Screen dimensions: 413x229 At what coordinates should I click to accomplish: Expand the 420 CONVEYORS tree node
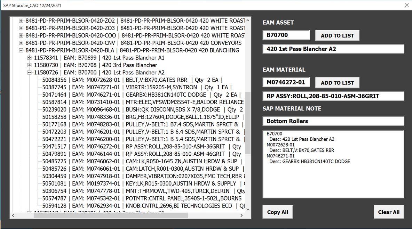tap(21, 43)
